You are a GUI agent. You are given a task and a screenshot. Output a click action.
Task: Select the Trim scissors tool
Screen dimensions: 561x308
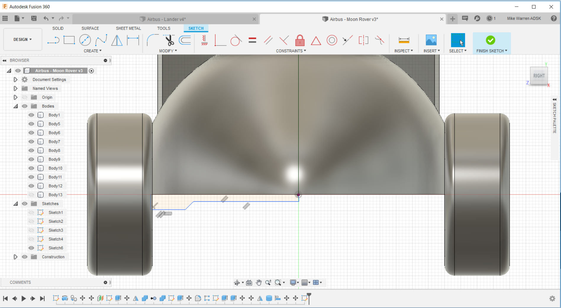pyautogui.click(x=169, y=40)
